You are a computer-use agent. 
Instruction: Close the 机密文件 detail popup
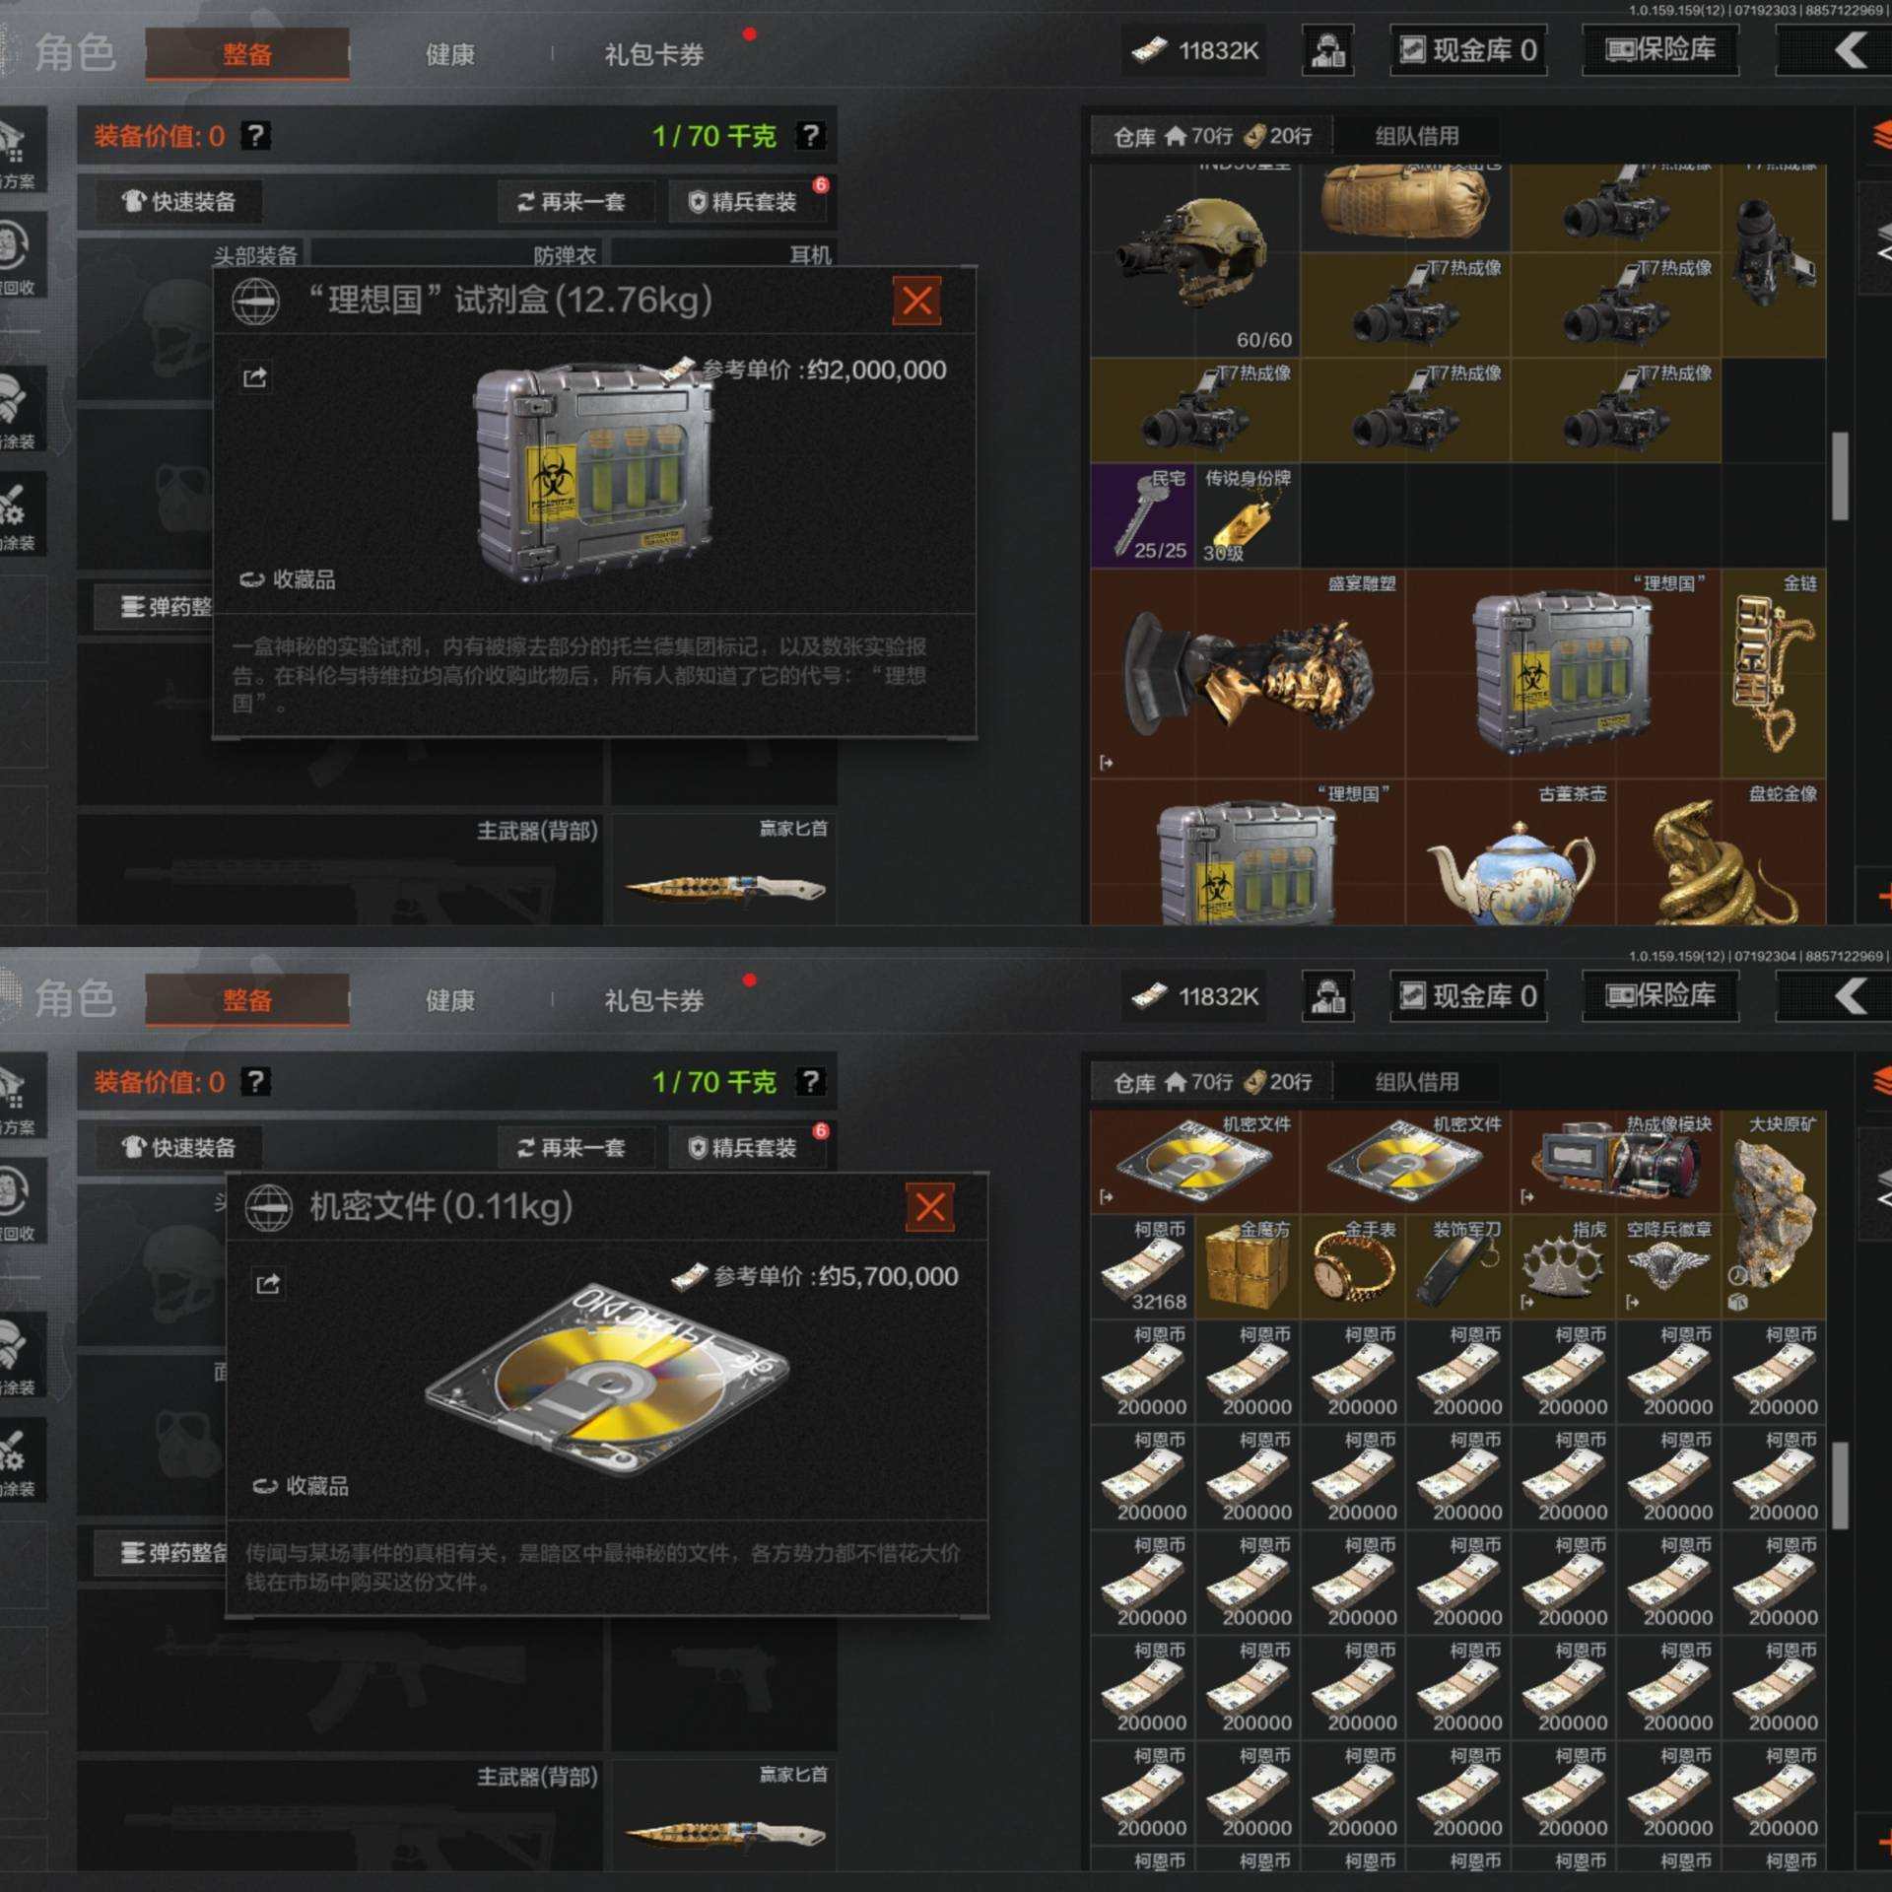click(929, 1207)
